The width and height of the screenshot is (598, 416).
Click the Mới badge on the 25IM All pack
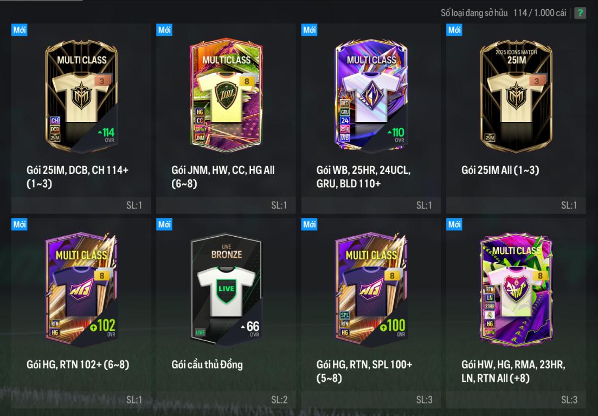(454, 30)
